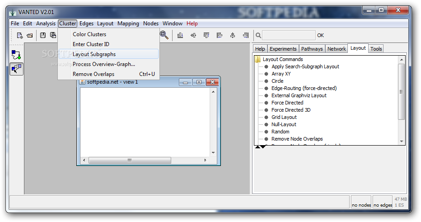This screenshot has height=222, width=421.
Task: Select Remove Node Overlaps command
Action: [297, 139]
